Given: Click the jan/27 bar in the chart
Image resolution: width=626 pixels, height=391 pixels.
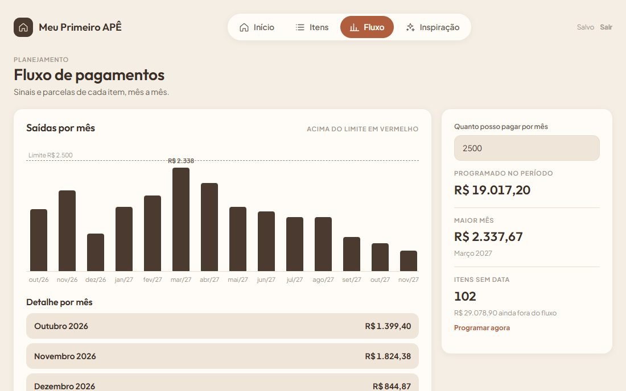Looking at the screenshot, I should pyautogui.click(x=123, y=239).
